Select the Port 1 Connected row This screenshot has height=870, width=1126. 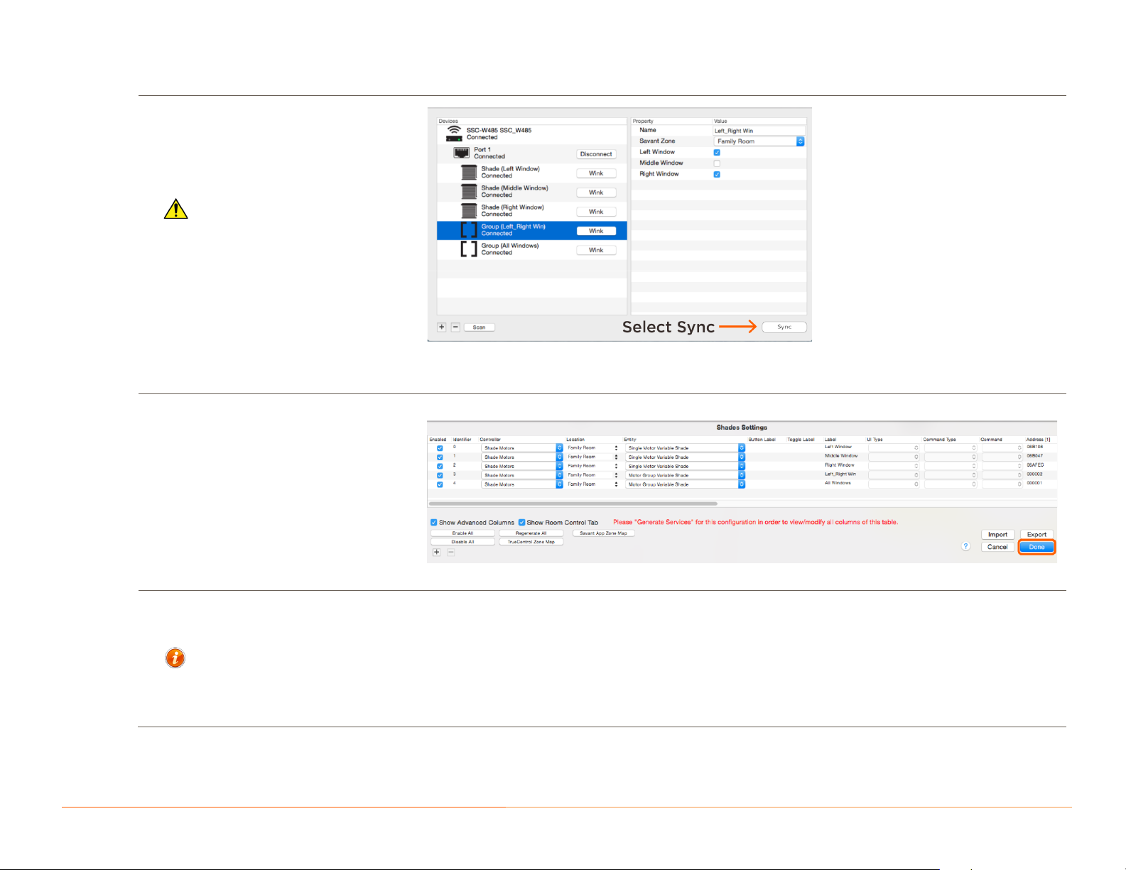[x=531, y=153]
